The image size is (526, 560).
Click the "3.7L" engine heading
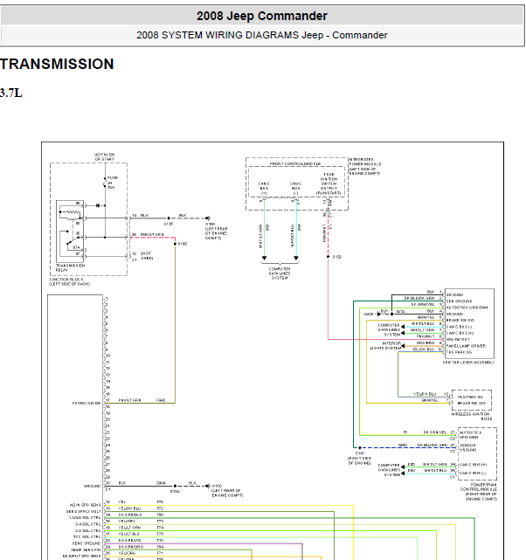tap(11, 93)
